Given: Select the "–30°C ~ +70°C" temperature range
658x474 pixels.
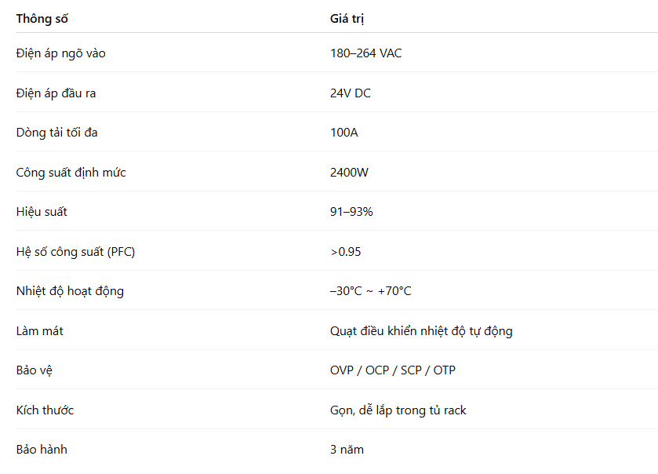Looking at the screenshot, I should coord(370,291).
